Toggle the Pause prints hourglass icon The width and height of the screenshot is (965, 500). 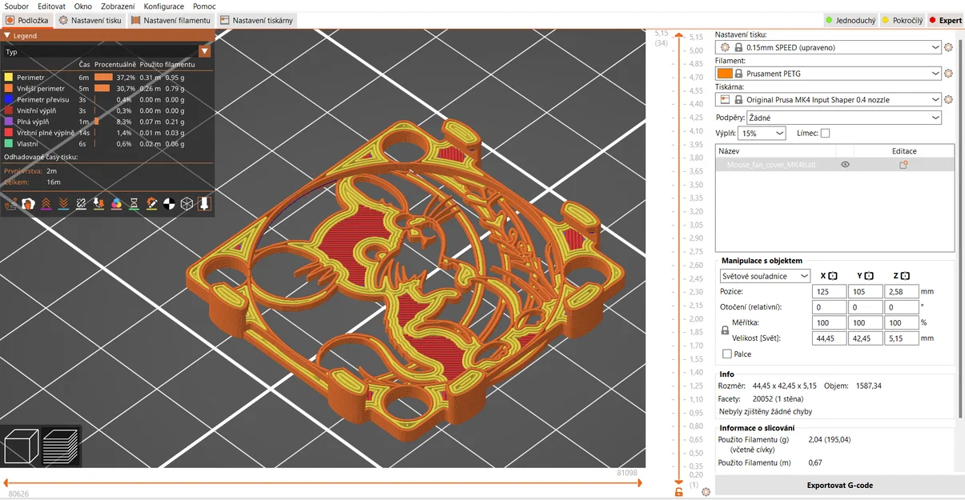click(x=135, y=204)
